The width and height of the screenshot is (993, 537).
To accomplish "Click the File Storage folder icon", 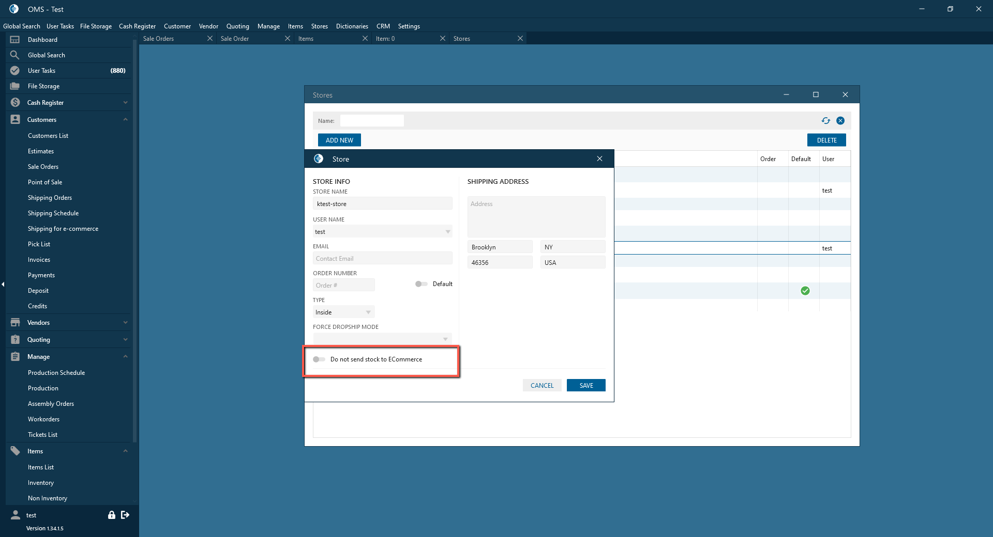I will (15, 86).
